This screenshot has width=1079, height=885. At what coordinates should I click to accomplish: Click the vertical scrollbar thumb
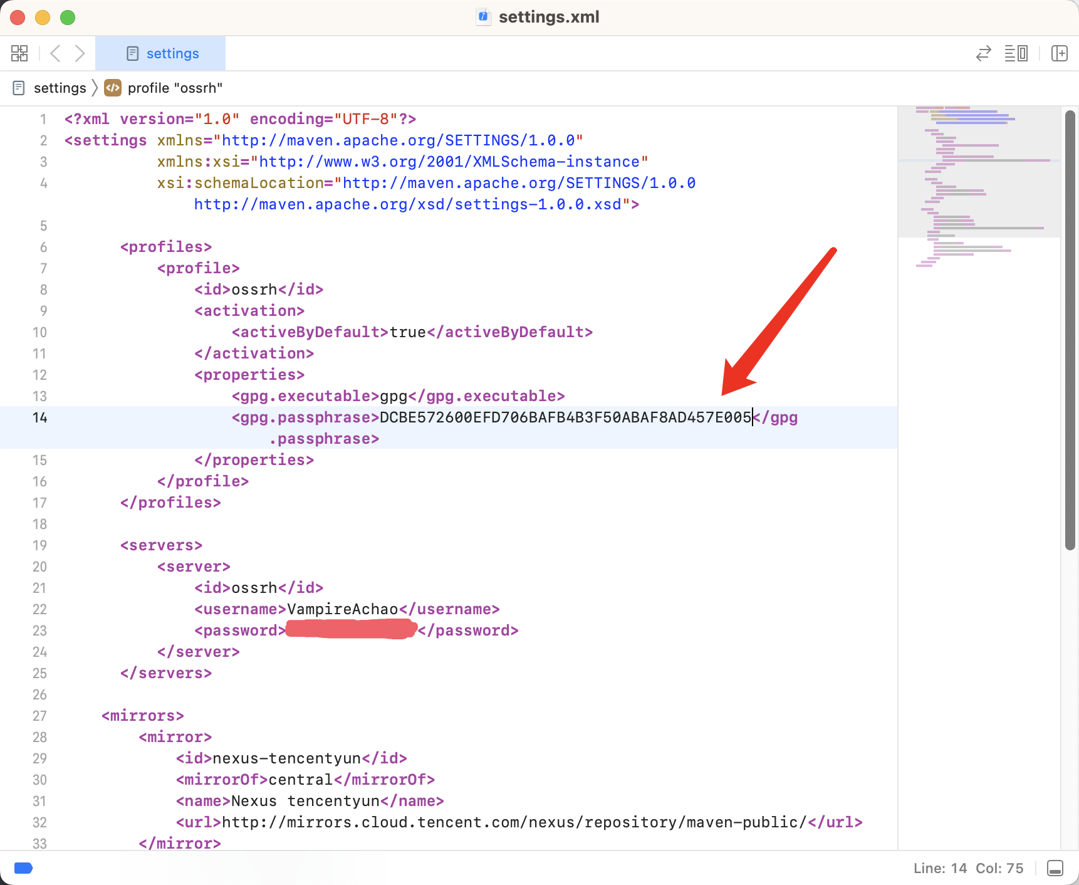pos(1070,330)
